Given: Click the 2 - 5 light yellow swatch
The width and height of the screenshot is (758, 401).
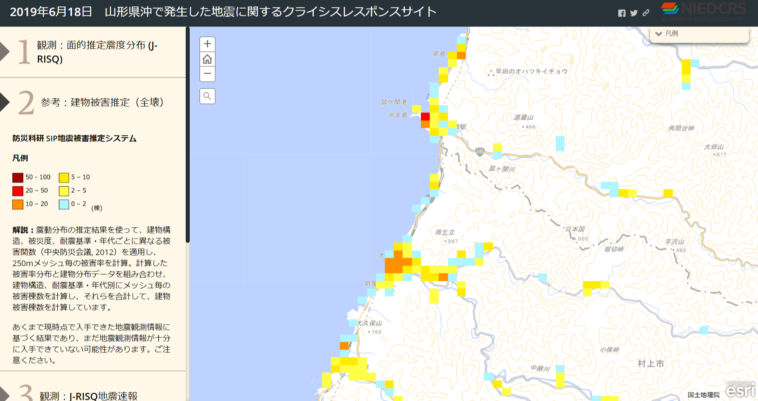Looking at the screenshot, I should [64, 191].
